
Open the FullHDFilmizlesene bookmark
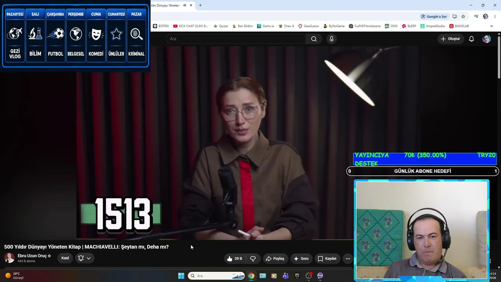click(364, 26)
